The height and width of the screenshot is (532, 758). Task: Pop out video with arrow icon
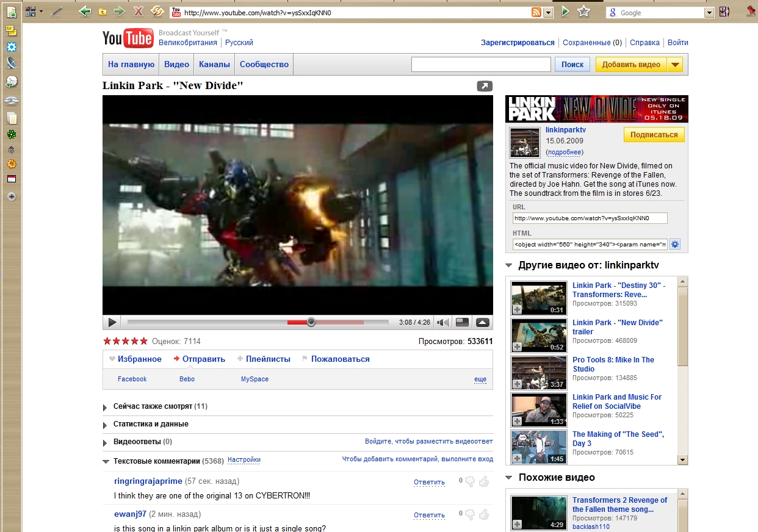click(485, 87)
